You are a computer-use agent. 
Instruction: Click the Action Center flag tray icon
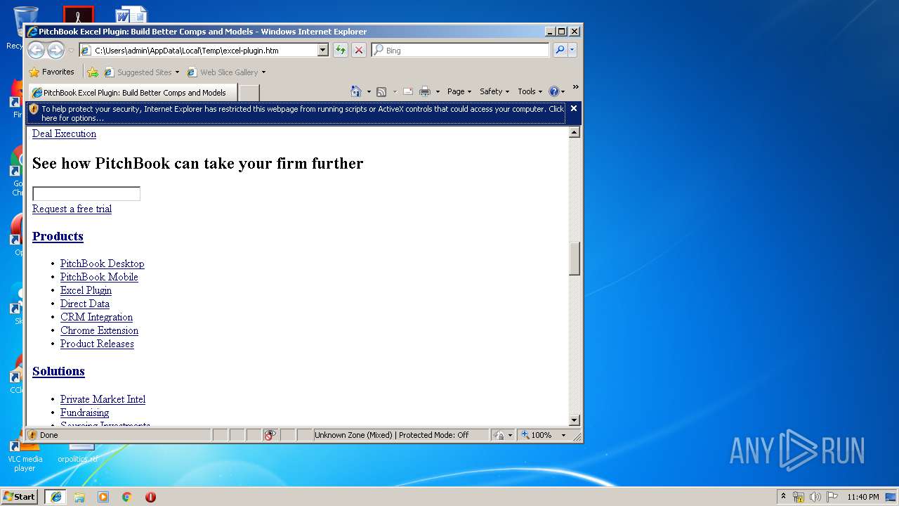tap(832, 497)
